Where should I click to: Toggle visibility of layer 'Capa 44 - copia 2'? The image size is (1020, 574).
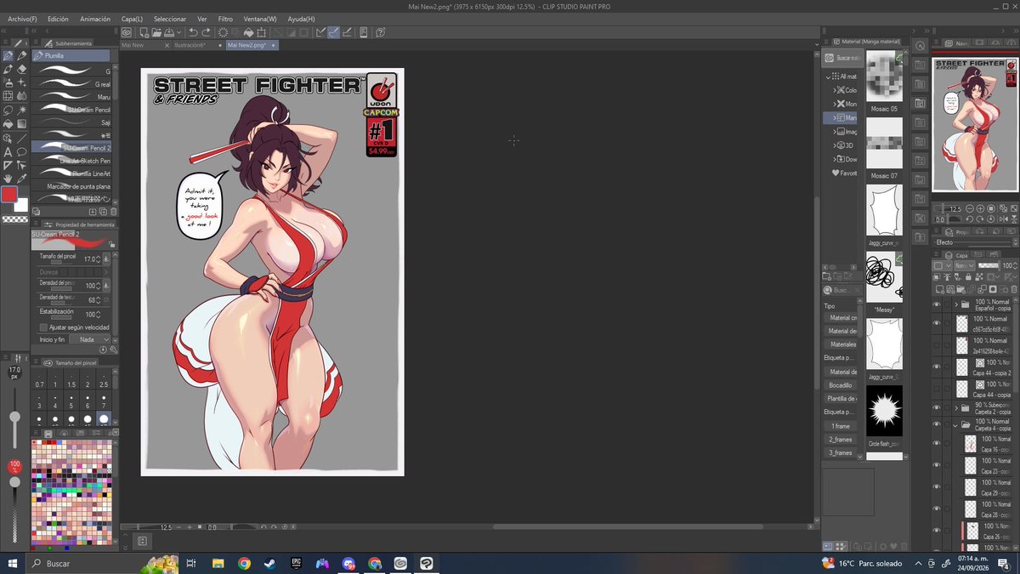937,368
